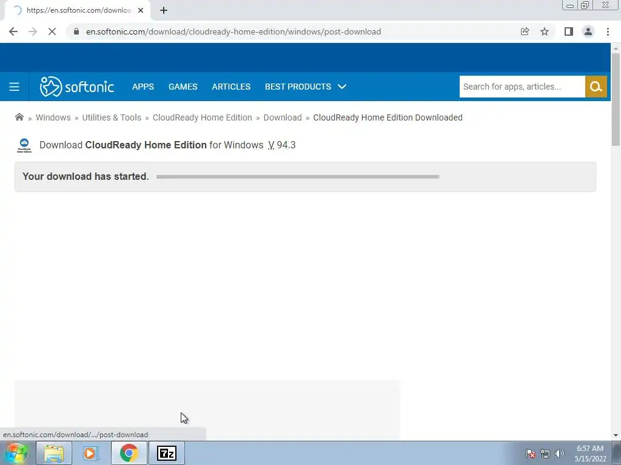The image size is (621, 465).
Task: Click the 'Your download has started.' text
Action: (x=86, y=176)
